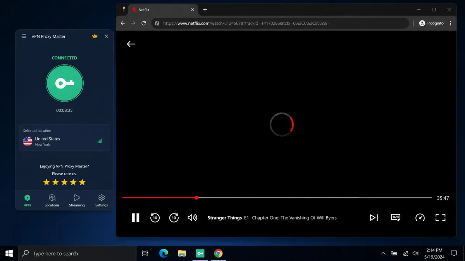The height and width of the screenshot is (261, 465).
Task: Click the red playback position knob
Action: coord(196,198)
